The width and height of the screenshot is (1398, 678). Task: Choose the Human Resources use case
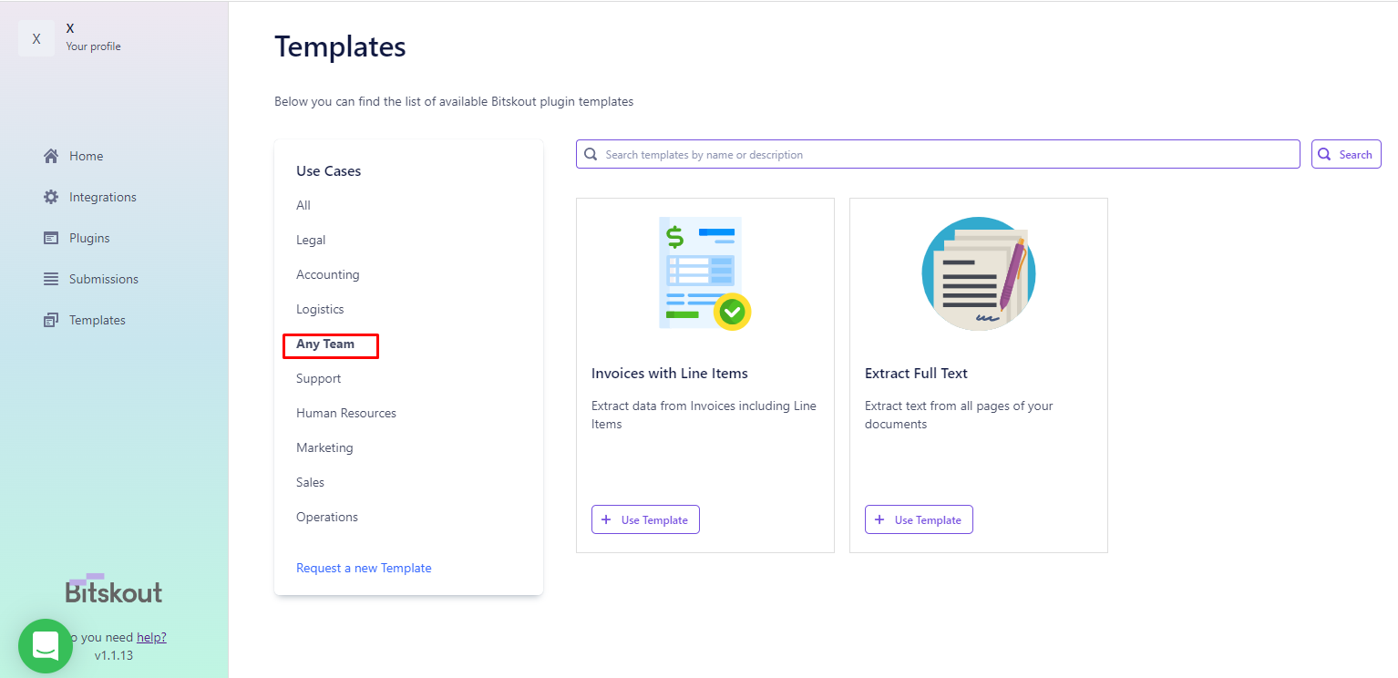[x=346, y=413]
